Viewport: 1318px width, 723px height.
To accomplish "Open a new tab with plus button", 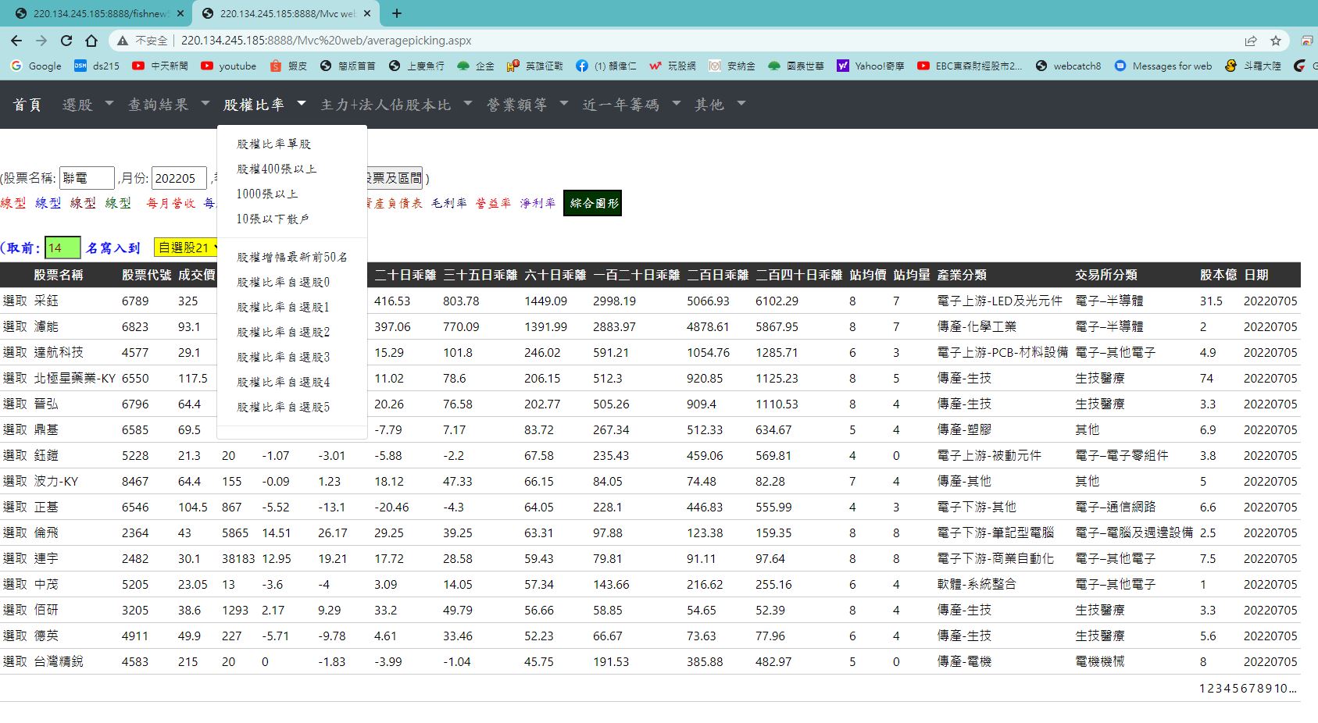I will click(x=397, y=13).
